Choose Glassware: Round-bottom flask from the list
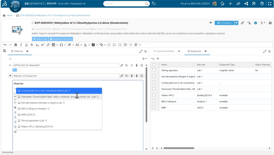 click(59, 97)
